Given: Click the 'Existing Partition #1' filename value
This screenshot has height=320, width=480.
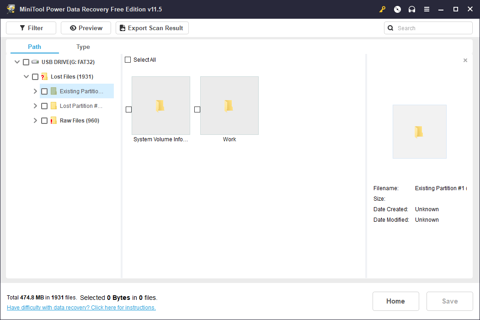Looking at the screenshot, I should click(441, 188).
